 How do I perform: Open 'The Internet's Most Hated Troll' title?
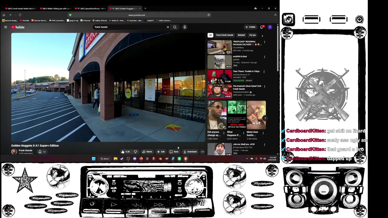click(x=247, y=88)
